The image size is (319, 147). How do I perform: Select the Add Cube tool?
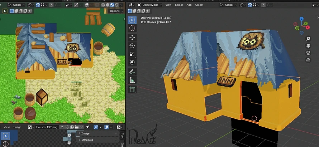point(132,89)
